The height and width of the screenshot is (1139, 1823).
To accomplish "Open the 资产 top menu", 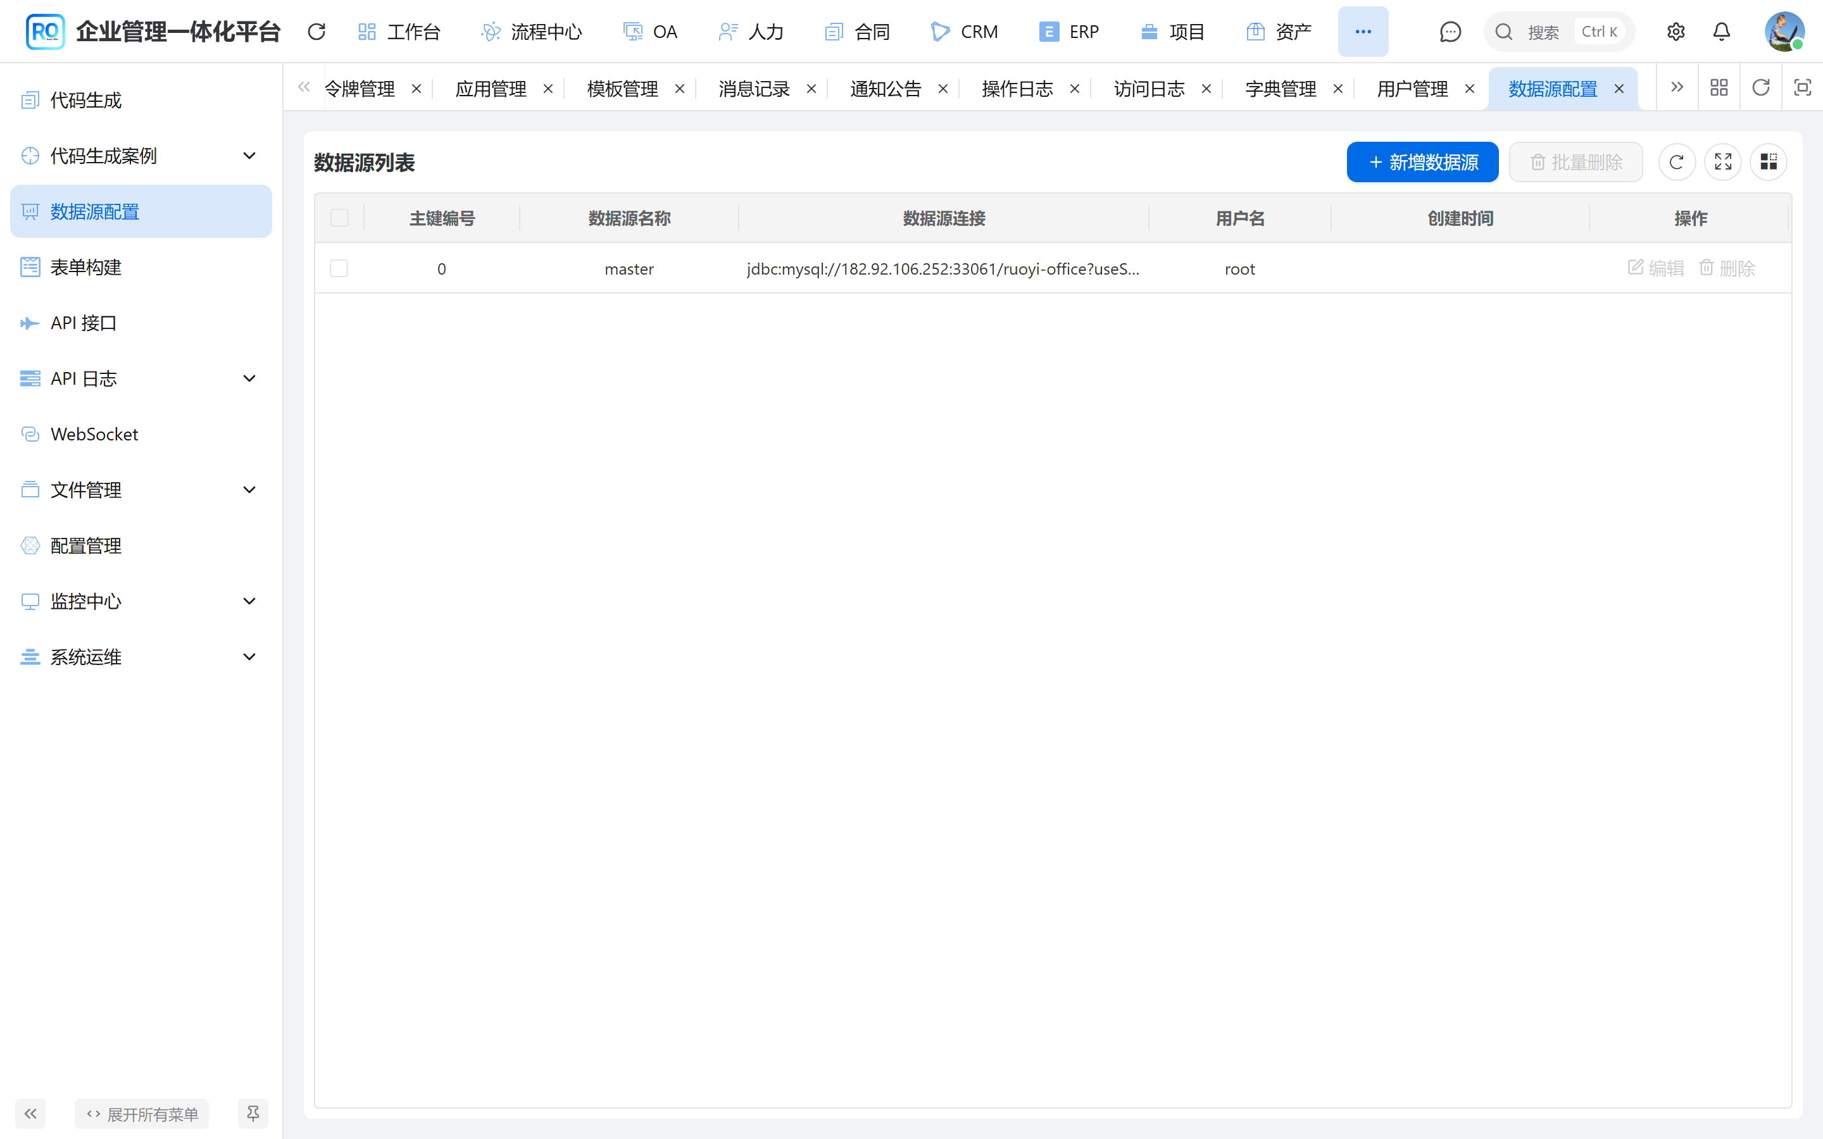I will click(x=1279, y=32).
